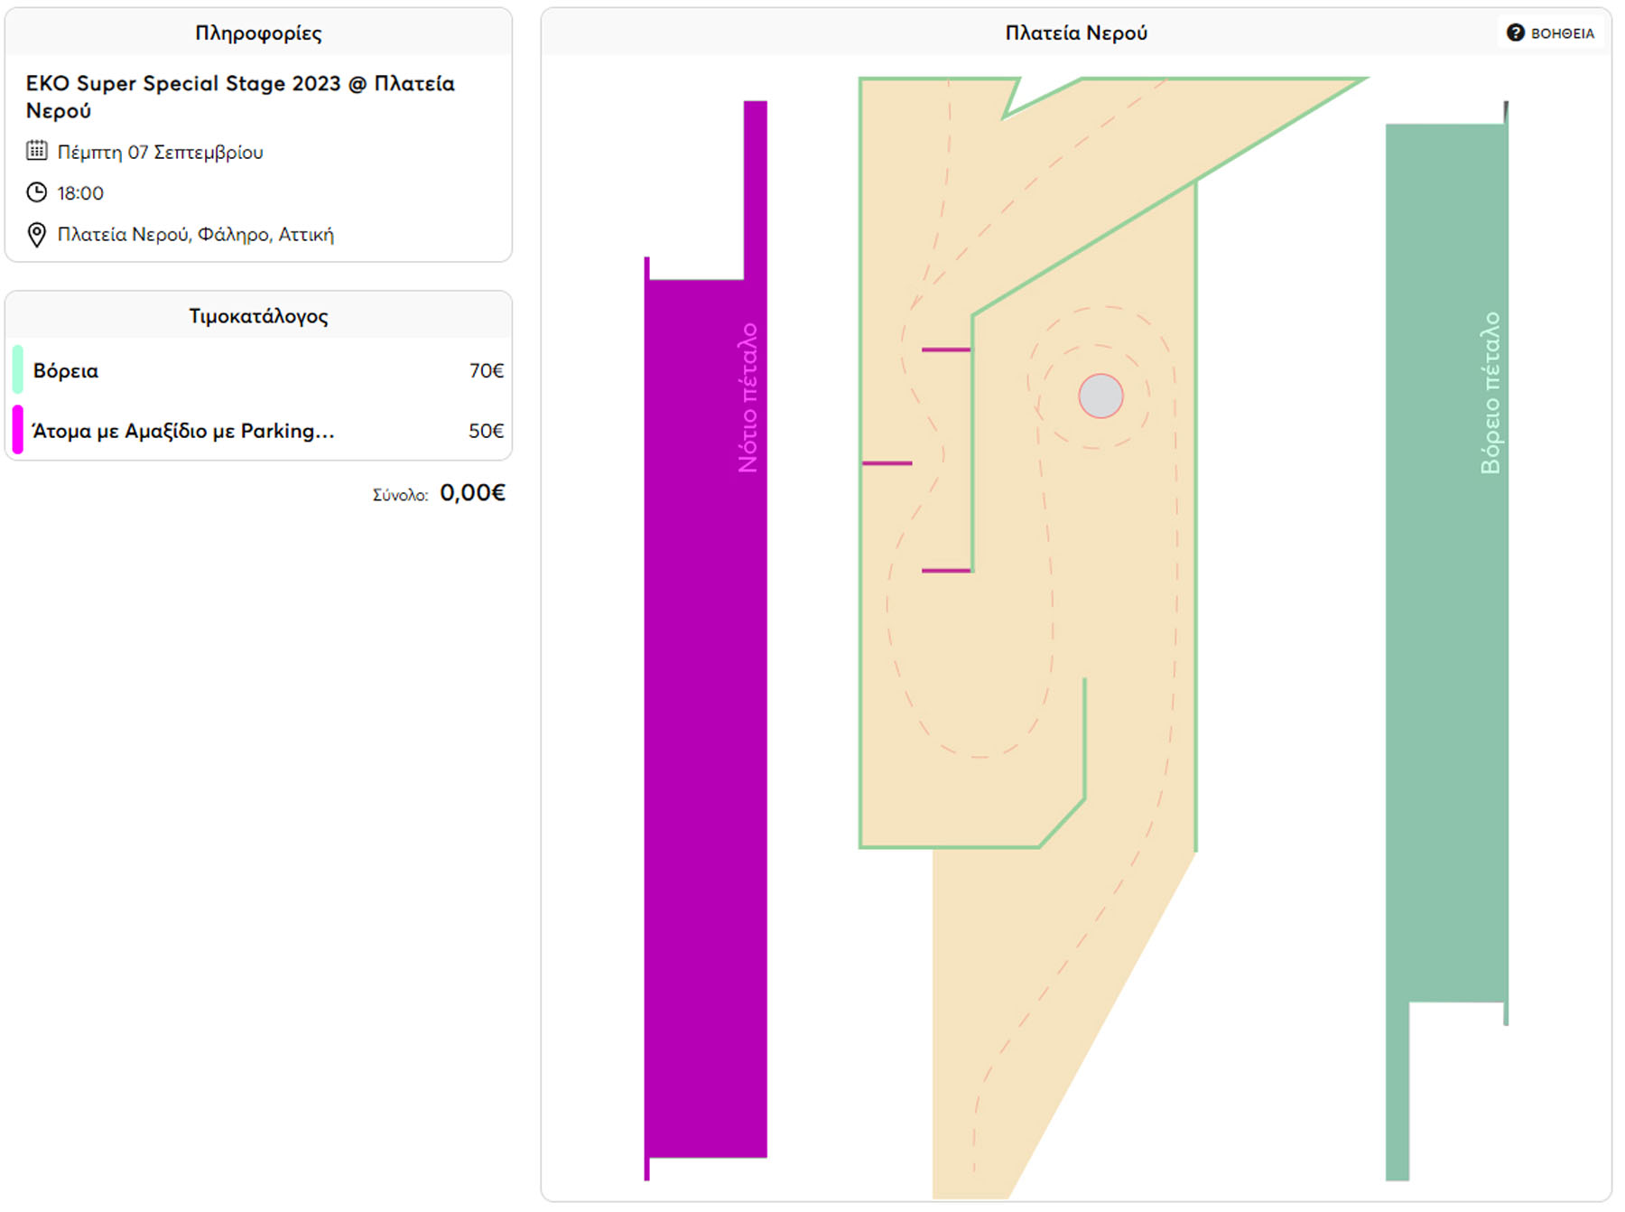
Task: Click the magenta wheelchair category color swatch
Action: coord(17,430)
